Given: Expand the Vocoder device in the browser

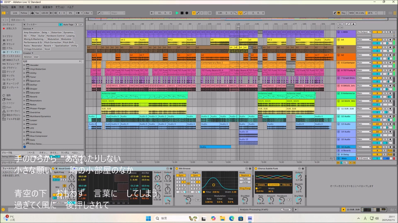Looking at the screenshot, I should point(24,65).
